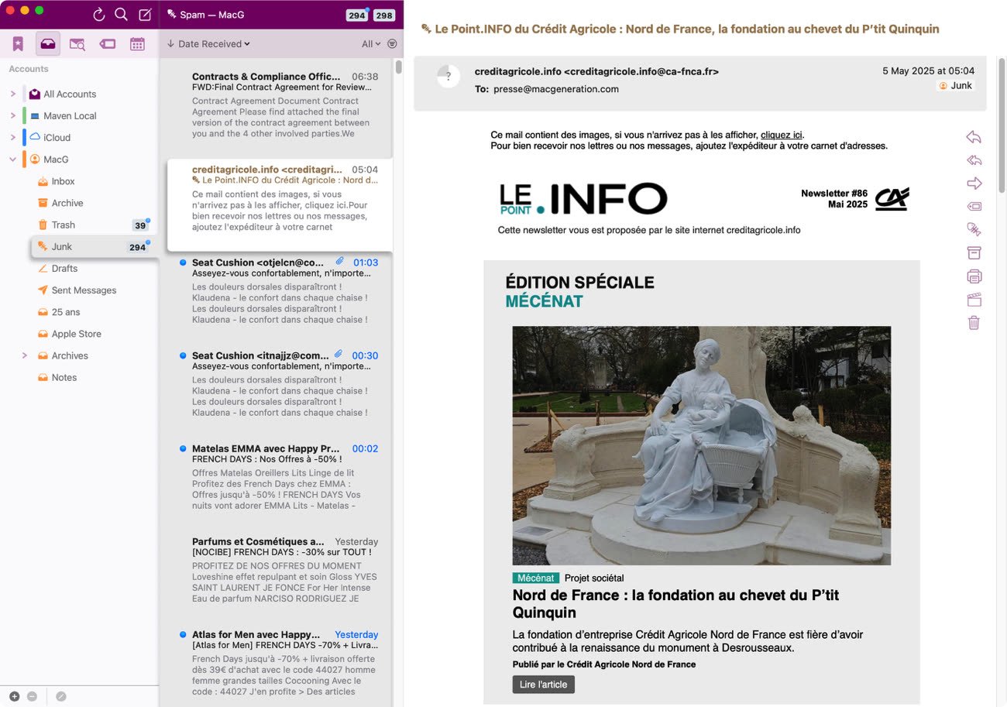Viewport: 1007px width, 707px height.
Task: Open the Atlas for Men email
Action: pyautogui.click(x=280, y=663)
